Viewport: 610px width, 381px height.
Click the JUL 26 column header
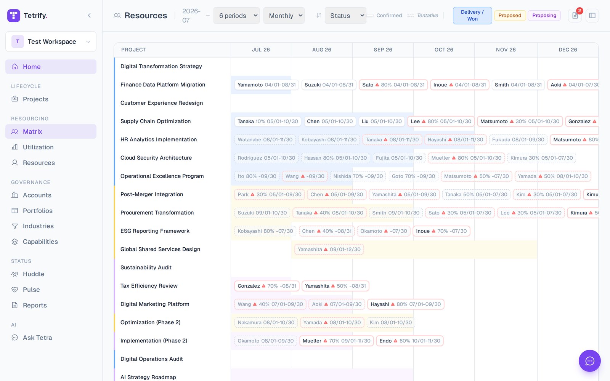coord(261,50)
